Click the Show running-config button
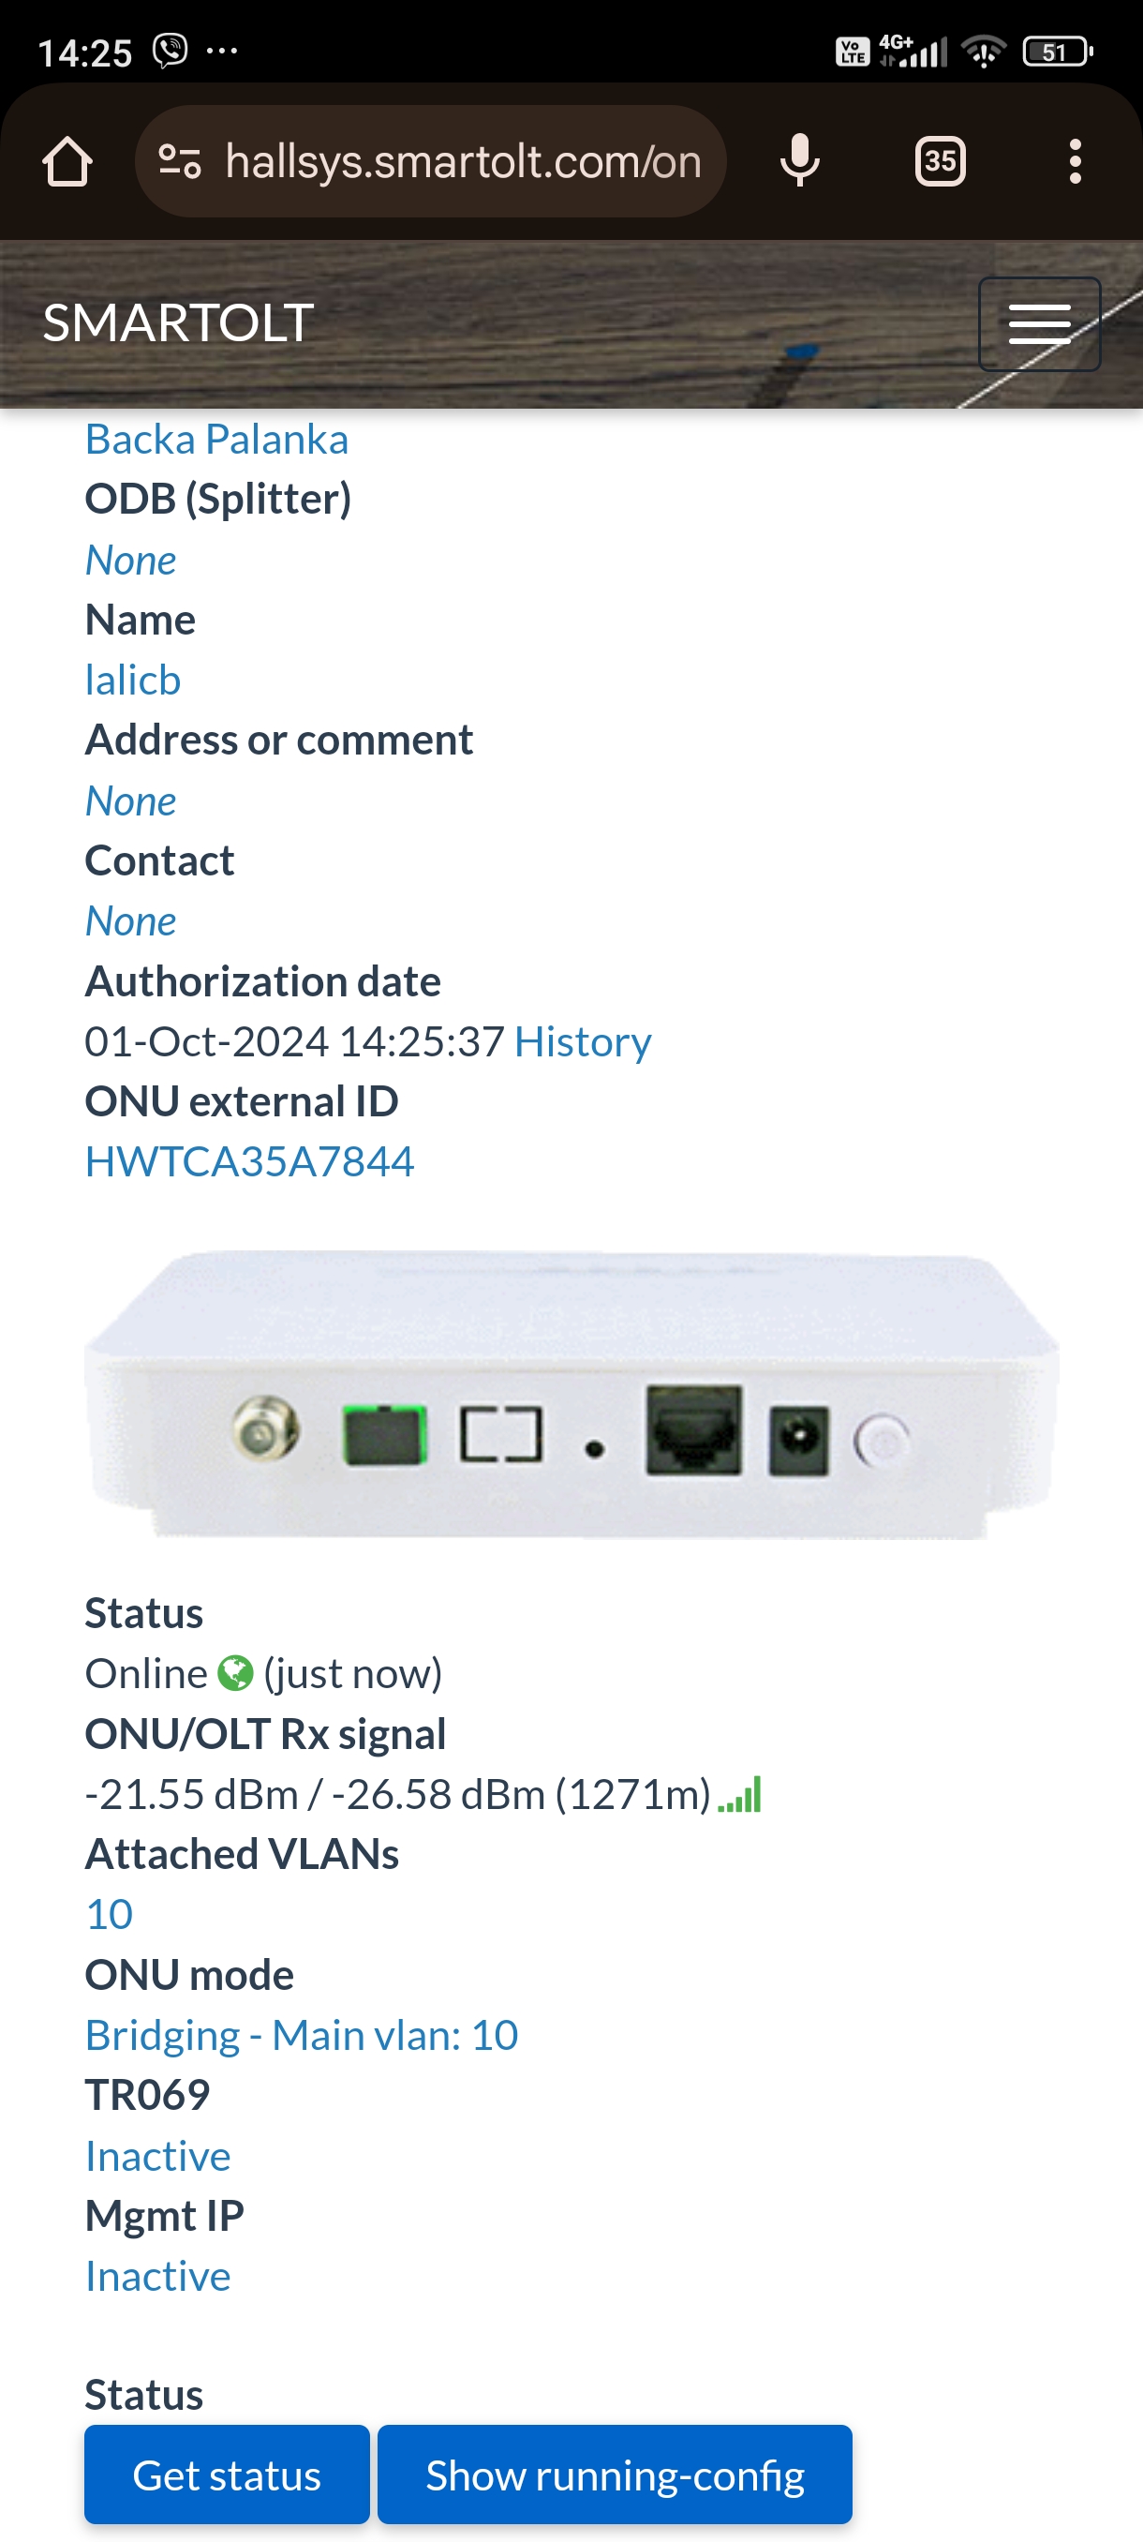This screenshot has height=2542, width=1143. [x=615, y=2474]
